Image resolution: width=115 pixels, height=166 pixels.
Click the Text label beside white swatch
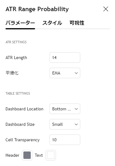pyautogui.click(x=39, y=155)
